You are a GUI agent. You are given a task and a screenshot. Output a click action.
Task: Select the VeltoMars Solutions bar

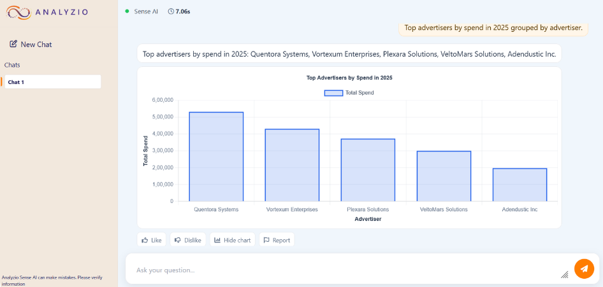[444, 176]
